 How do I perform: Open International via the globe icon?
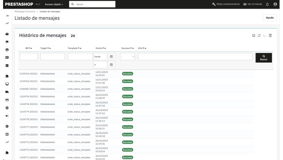pos(7,108)
